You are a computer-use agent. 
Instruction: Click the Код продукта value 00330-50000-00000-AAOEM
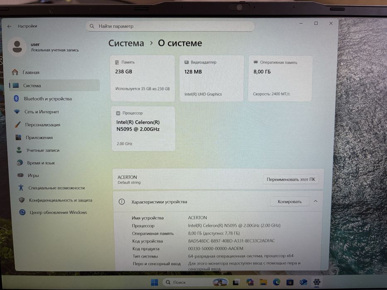(215, 248)
